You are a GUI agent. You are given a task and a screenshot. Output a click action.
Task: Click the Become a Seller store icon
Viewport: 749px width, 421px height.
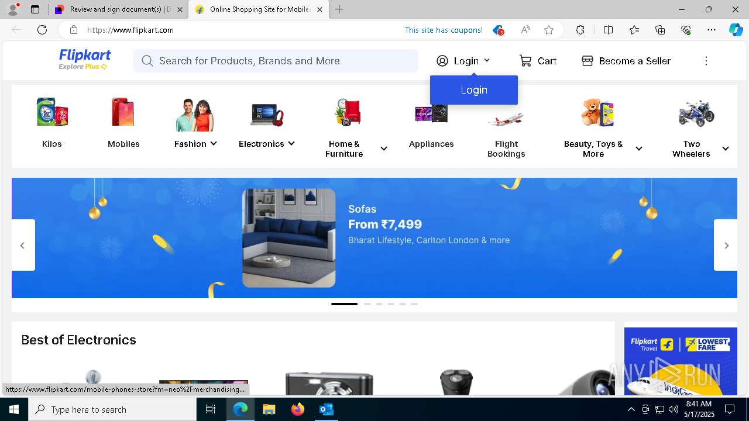587,61
